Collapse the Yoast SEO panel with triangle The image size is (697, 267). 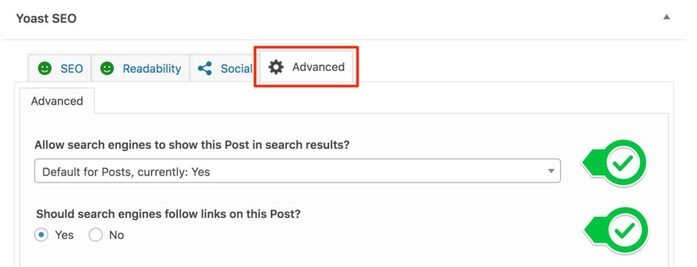coord(666,17)
